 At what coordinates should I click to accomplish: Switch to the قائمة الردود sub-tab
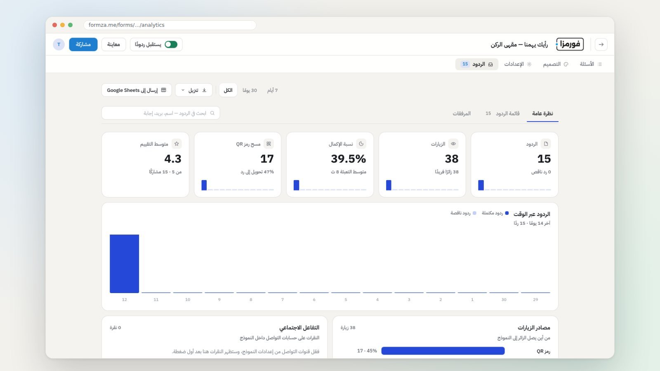(502, 113)
